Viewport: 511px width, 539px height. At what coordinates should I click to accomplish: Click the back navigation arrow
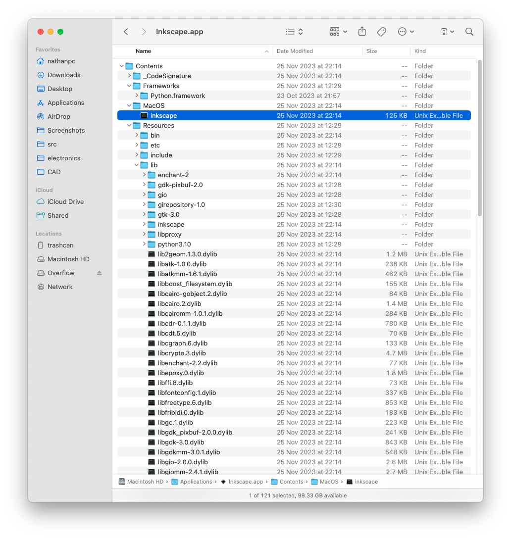[x=126, y=32]
